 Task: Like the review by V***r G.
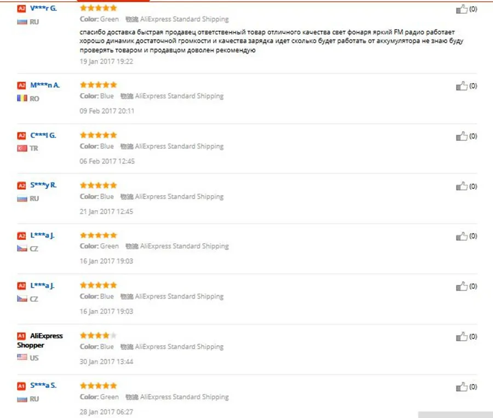pos(462,9)
